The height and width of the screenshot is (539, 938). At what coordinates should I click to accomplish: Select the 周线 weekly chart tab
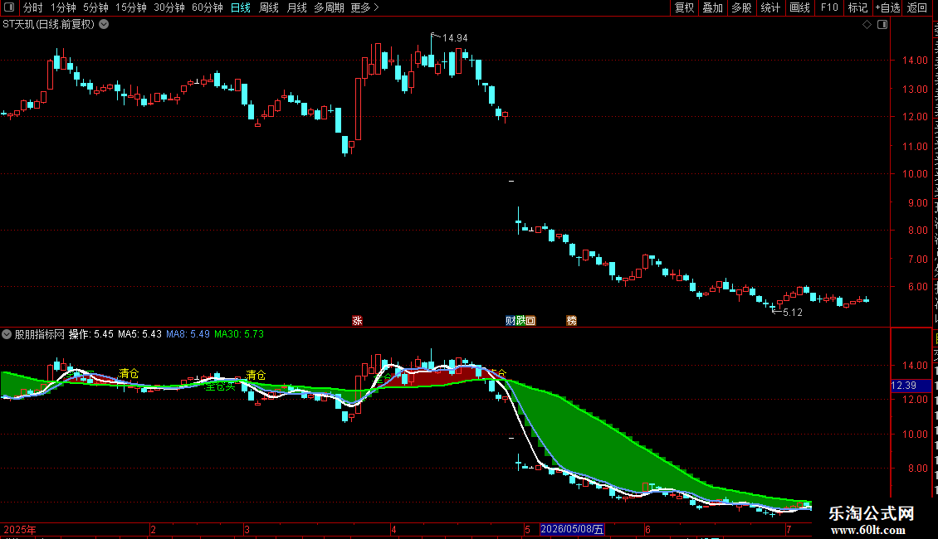[x=269, y=7]
